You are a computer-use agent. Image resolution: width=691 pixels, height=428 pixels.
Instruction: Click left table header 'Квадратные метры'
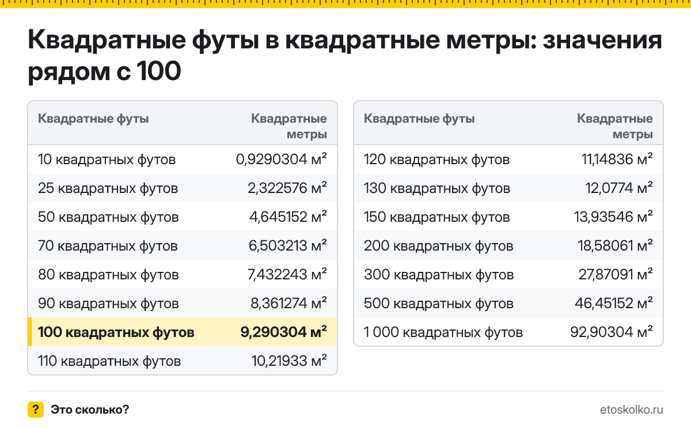pyautogui.click(x=289, y=127)
